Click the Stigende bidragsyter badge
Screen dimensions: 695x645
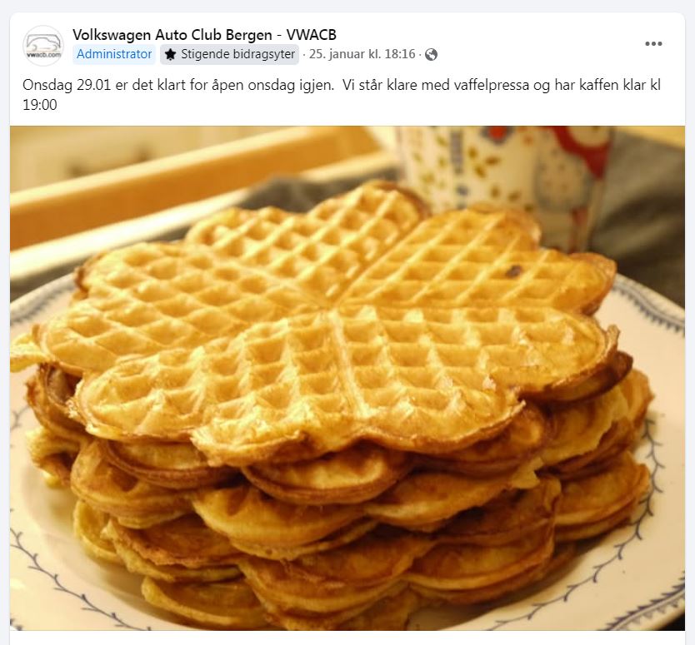pyautogui.click(x=230, y=54)
